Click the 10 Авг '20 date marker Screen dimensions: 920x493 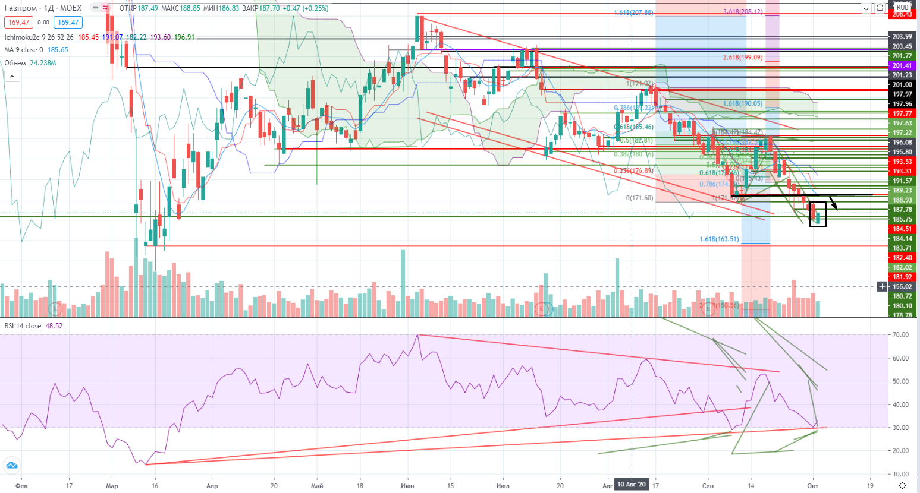pos(632,485)
